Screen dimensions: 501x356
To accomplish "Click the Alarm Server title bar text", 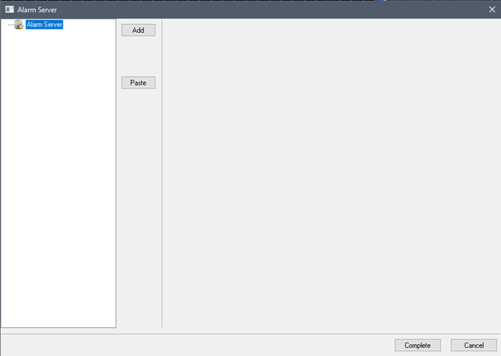I will 37,10.
